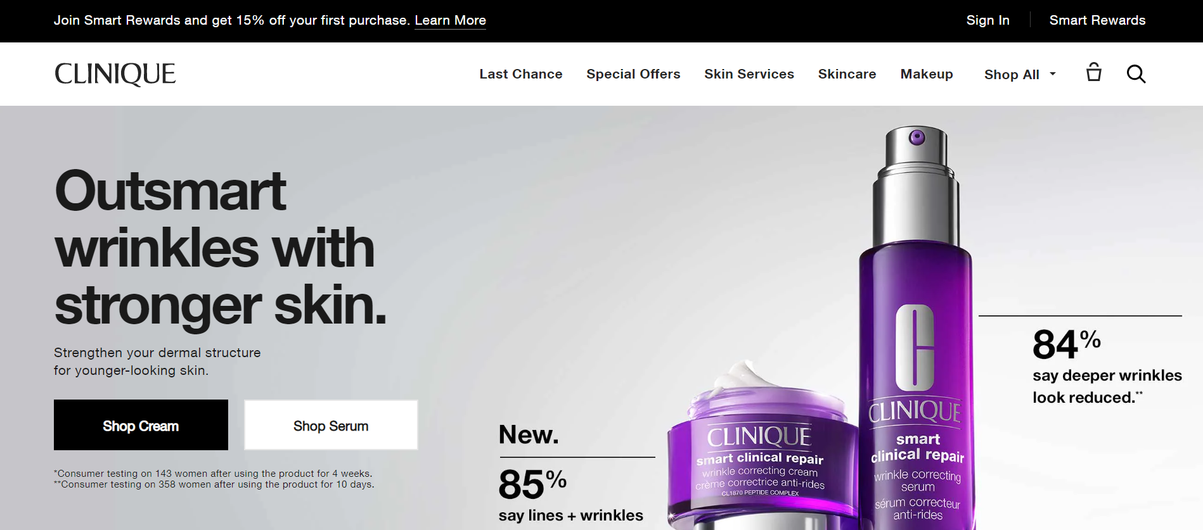This screenshot has height=530, width=1203.
Task: Click the Shop Serum button
Action: pos(331,425)
